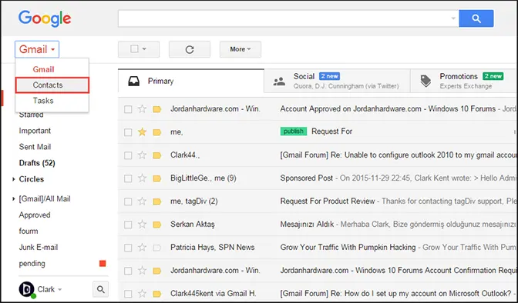Viewport: 518px width, 303px height.
Task: Open the More actions dropdown
Action: [240, 49]
